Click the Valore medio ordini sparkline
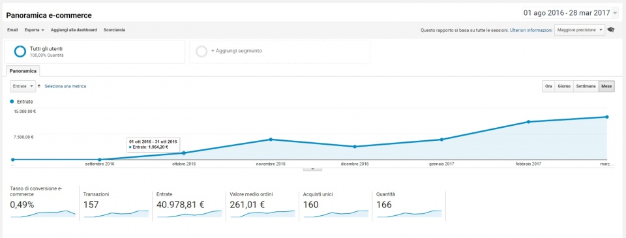Image resolution: width=626 pixels, height=238 pixels. 263,214
